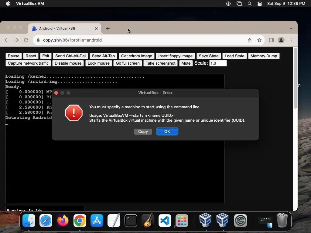Open the first VirtualBox Dock icon
The height and width of the screenshot is (233, 311).
pyautogui.click(x=206, y=220)
